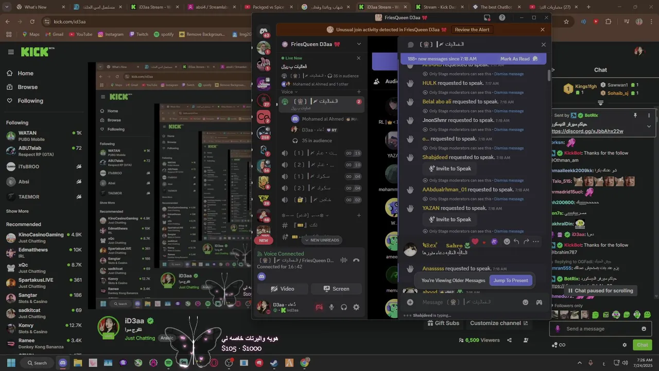The height and width of the screenshot is (371, 659).
Task: Open Spotify from Windows taskbar
Action: coord(168,363)
